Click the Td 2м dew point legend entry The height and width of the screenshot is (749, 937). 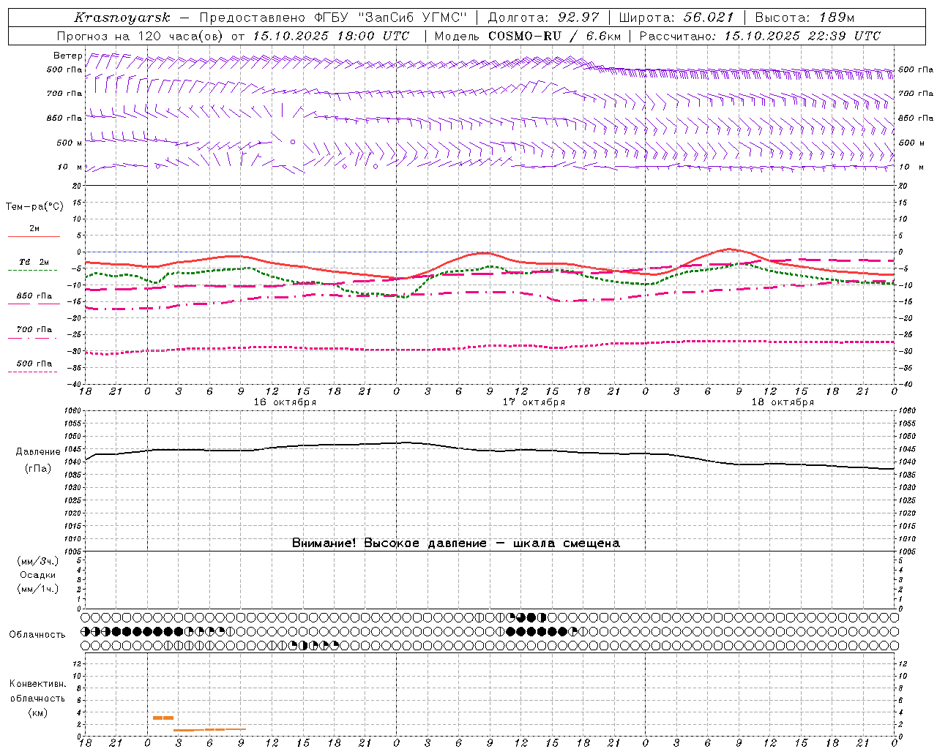coord(34,262)
